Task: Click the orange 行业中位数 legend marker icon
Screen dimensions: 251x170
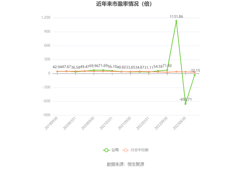Action: 126,150
